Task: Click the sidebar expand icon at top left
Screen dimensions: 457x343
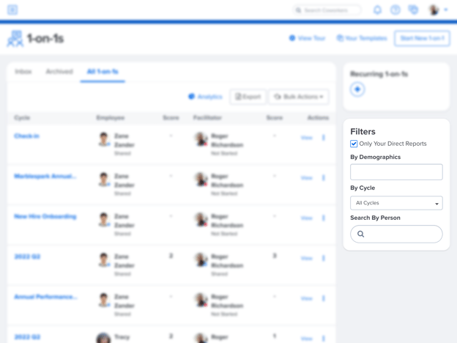Action: pyautogui.click(x=12, y=10)
